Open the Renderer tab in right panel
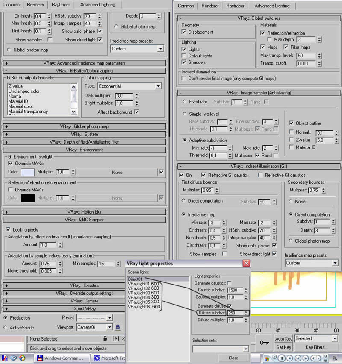 tap(210, 6)
